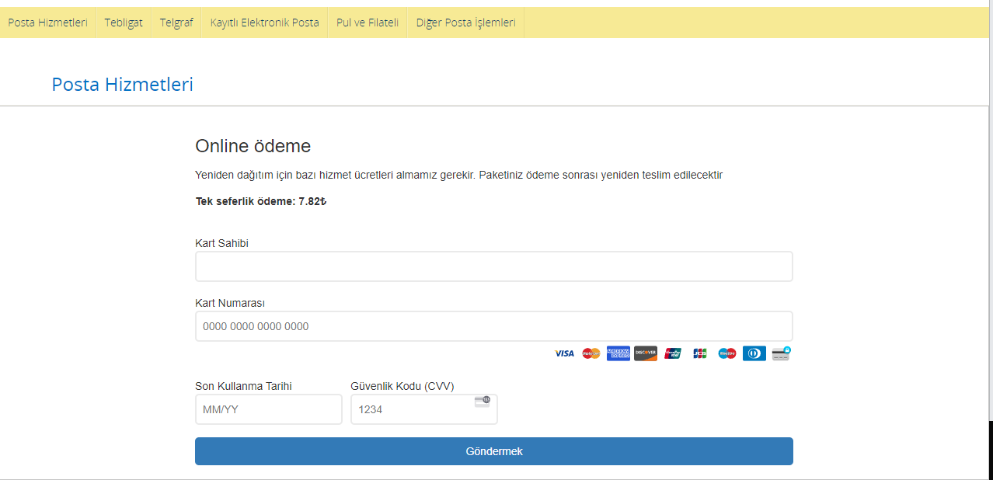This screenshot has height=480, width=993.
Task: Focus the Son Kullanma Tarihi field
Action: pyautogui.click(x=269, y=409)
